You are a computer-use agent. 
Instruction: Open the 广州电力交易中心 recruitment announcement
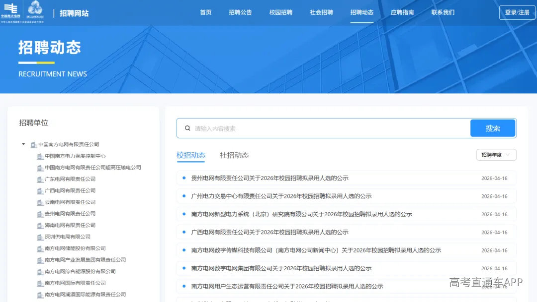281,196
